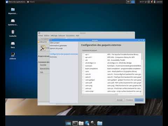Open the Menu des applications in the top panel

click(16, 2)
